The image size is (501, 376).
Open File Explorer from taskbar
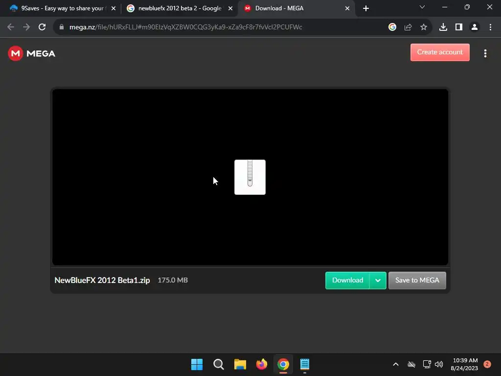point(240,364)
